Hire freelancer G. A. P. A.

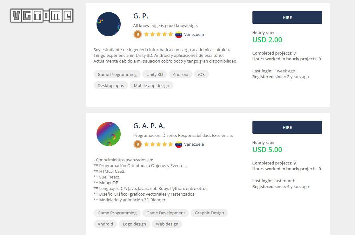click(287, 127)
